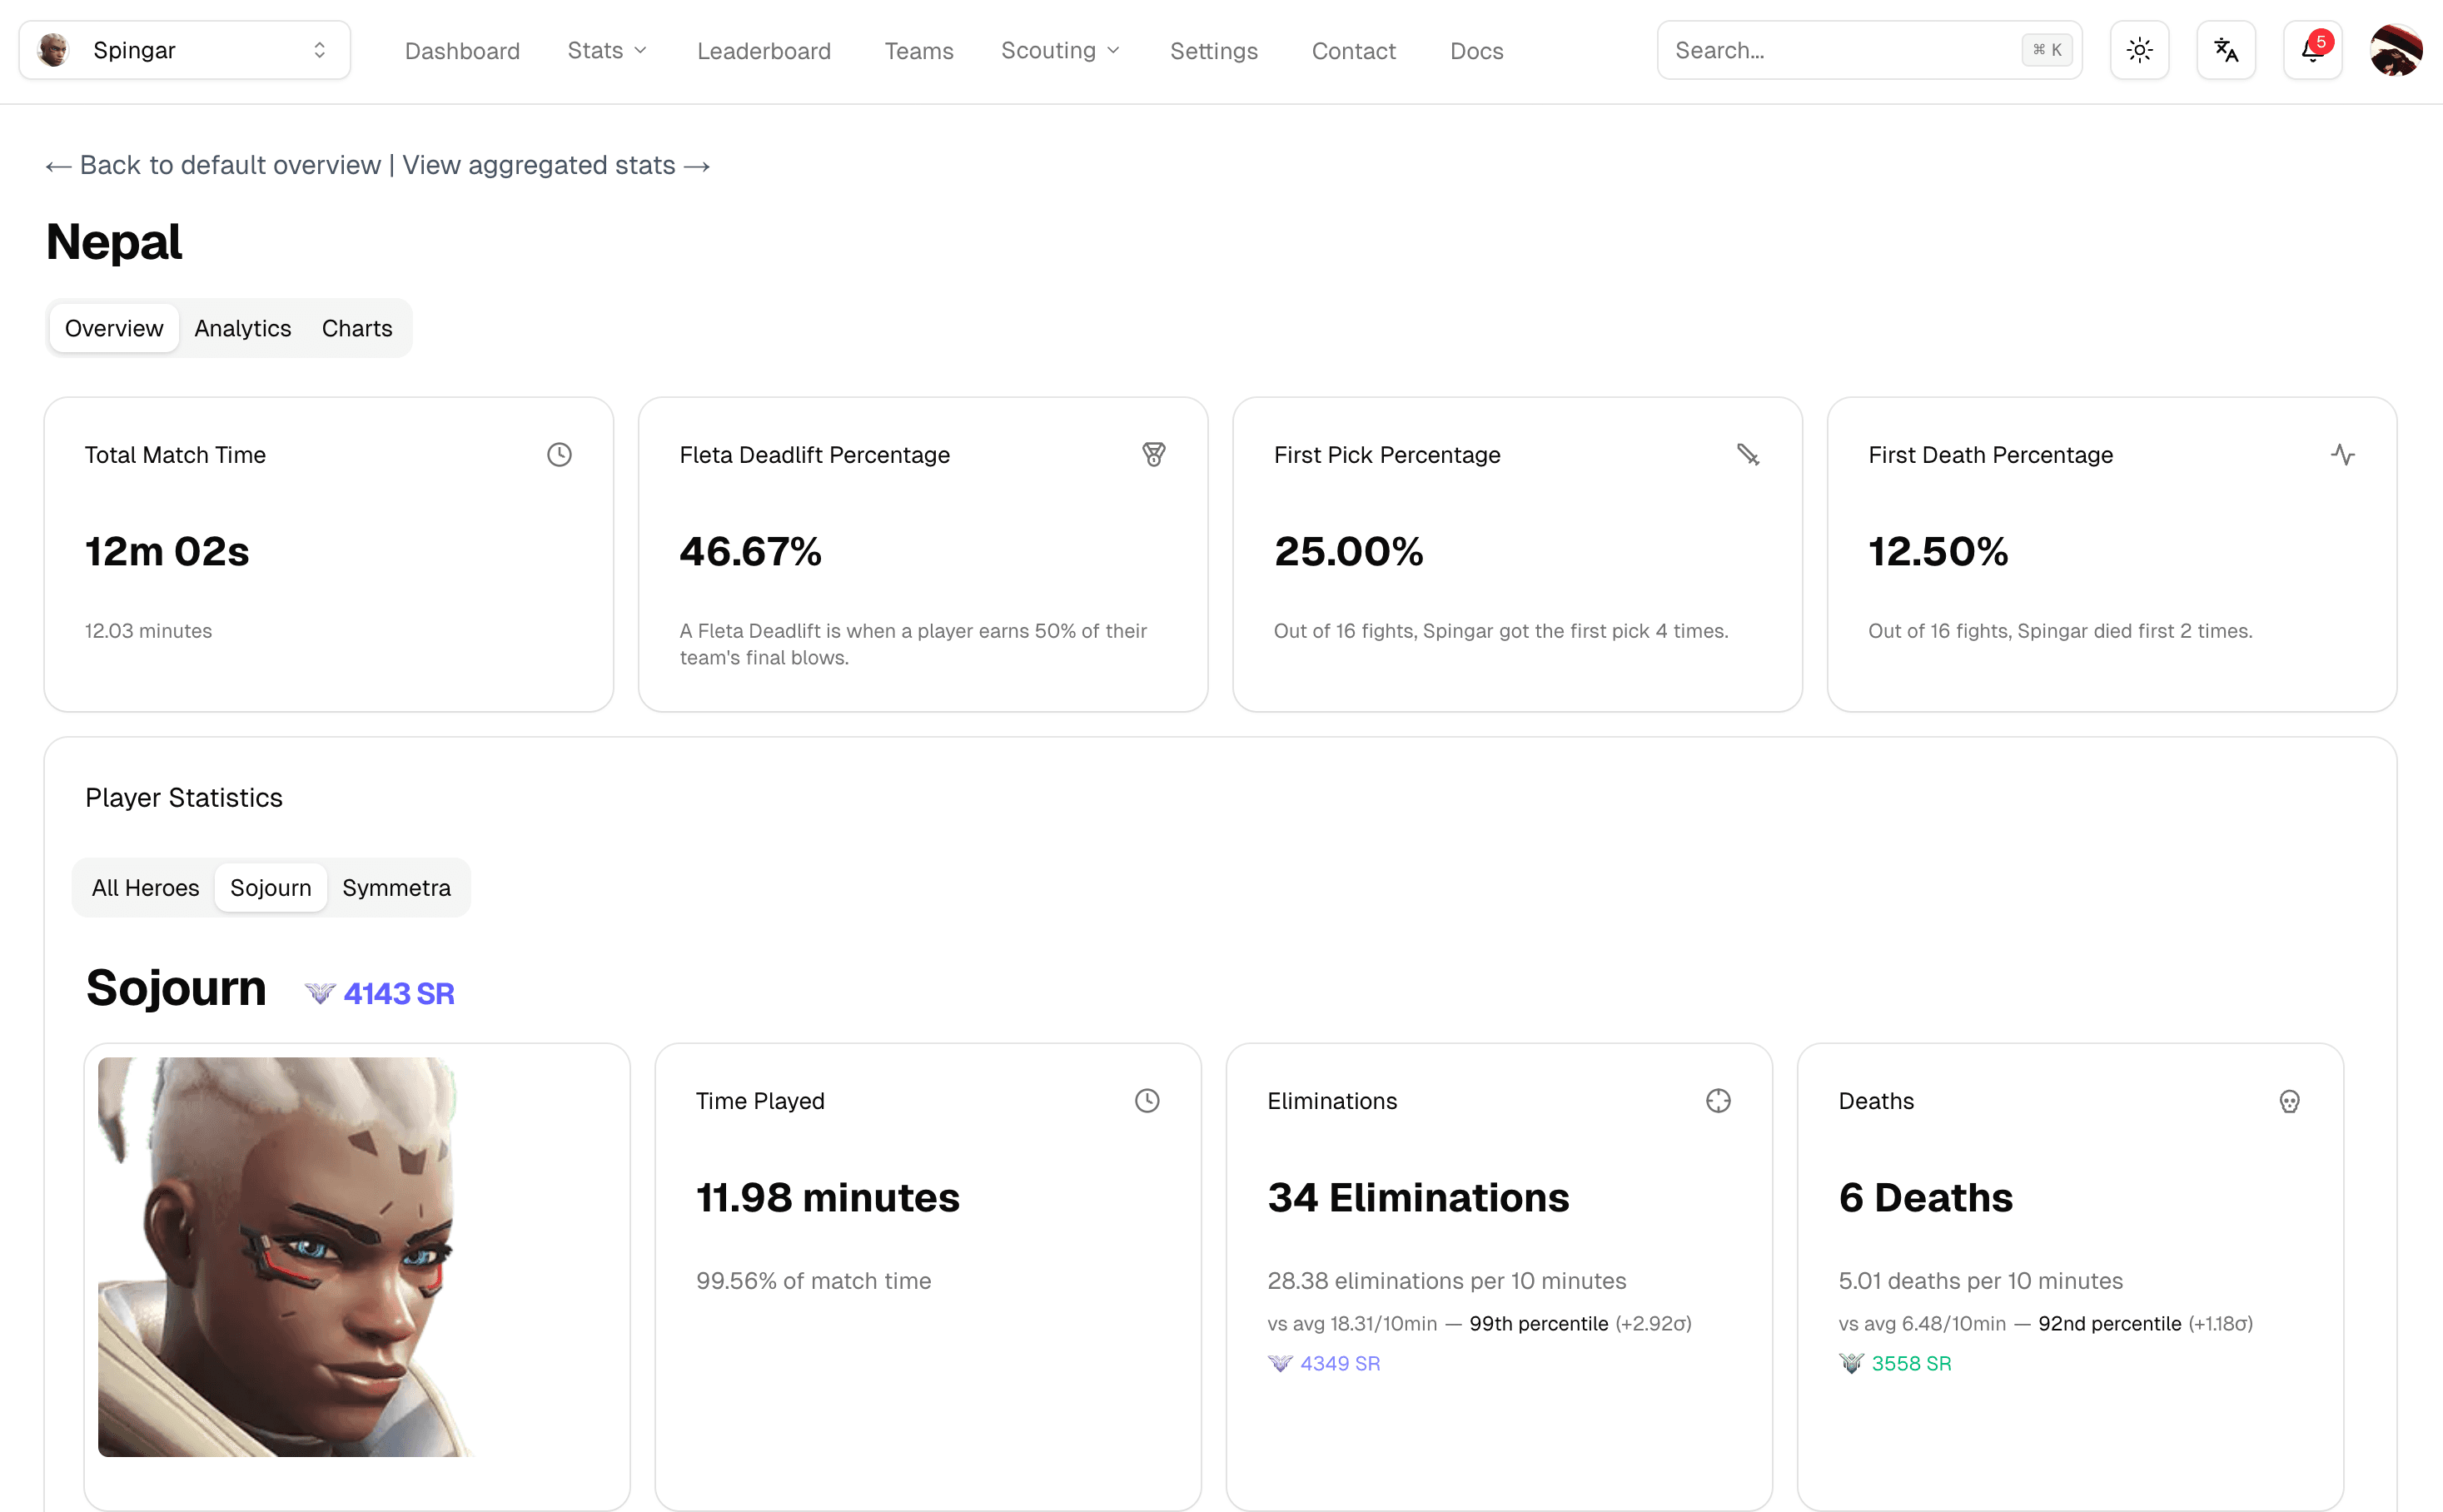Image resolution: width=2443 pixels, height=1512 pixels.
Task: Toggle light/dark theme with sun icon
Action: (x=2139, y=49)
